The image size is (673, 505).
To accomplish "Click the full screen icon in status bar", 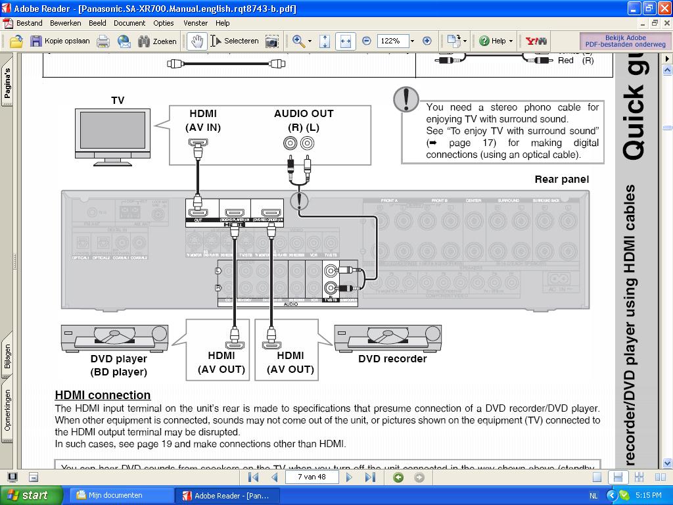I will tap(13, 477).
